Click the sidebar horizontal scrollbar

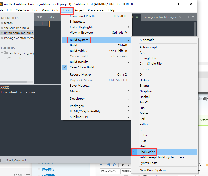point(13,82)
